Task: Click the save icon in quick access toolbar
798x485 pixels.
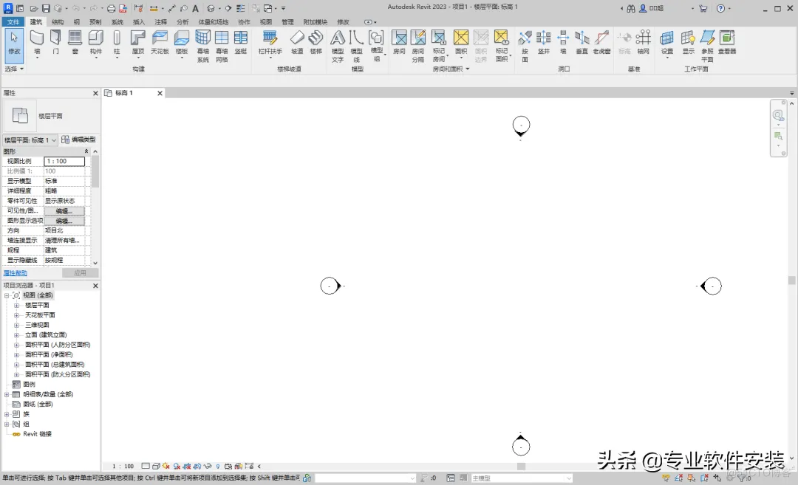Action: [x=46, y=9]
